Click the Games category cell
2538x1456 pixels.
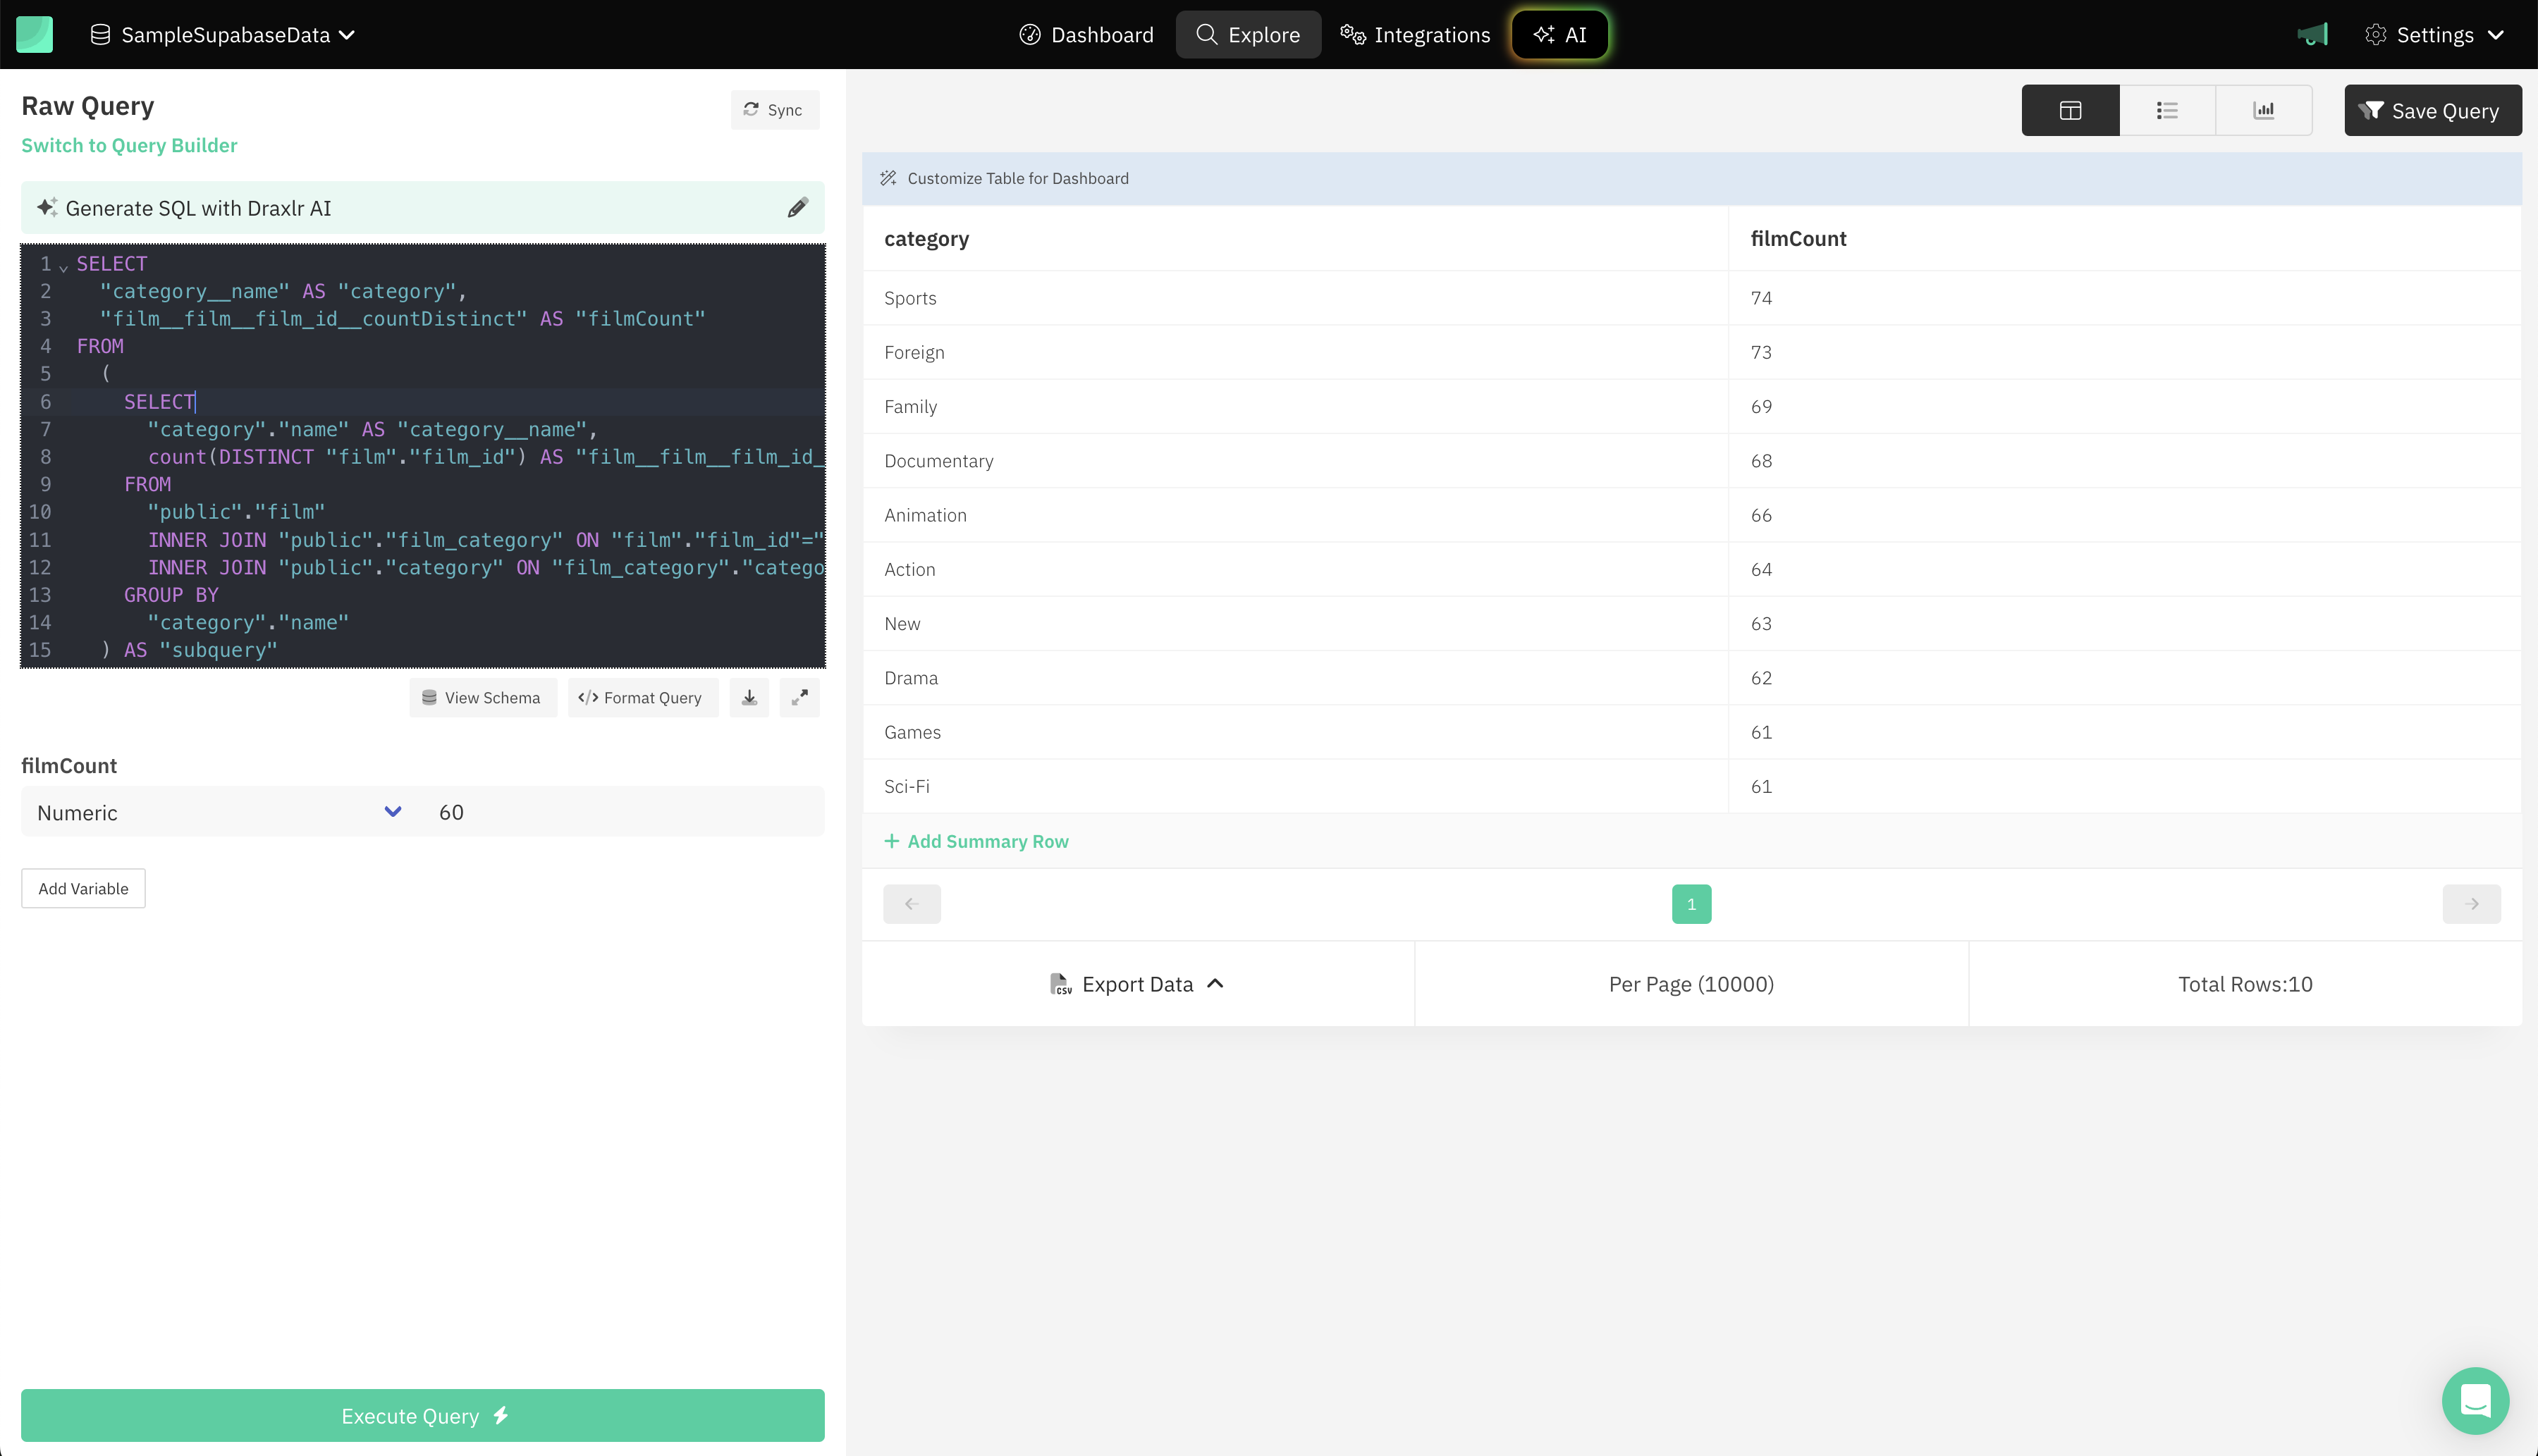pos(1294,732)
